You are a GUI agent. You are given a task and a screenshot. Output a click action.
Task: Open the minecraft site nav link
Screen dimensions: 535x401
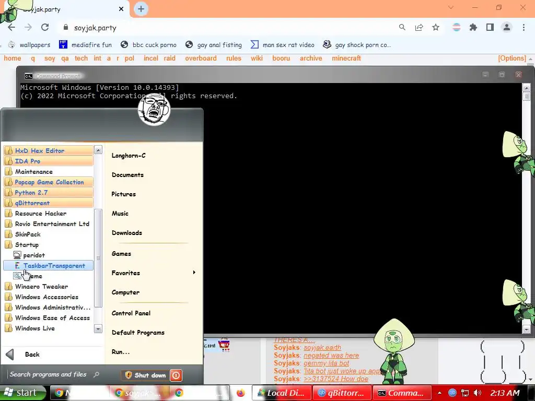[x=346, y=58]
